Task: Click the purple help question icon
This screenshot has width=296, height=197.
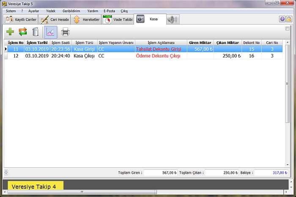Action: pos(282,19)
